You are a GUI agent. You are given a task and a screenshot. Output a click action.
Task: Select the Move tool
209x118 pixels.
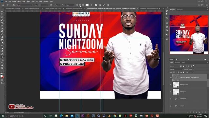click(x=2, y=11)
